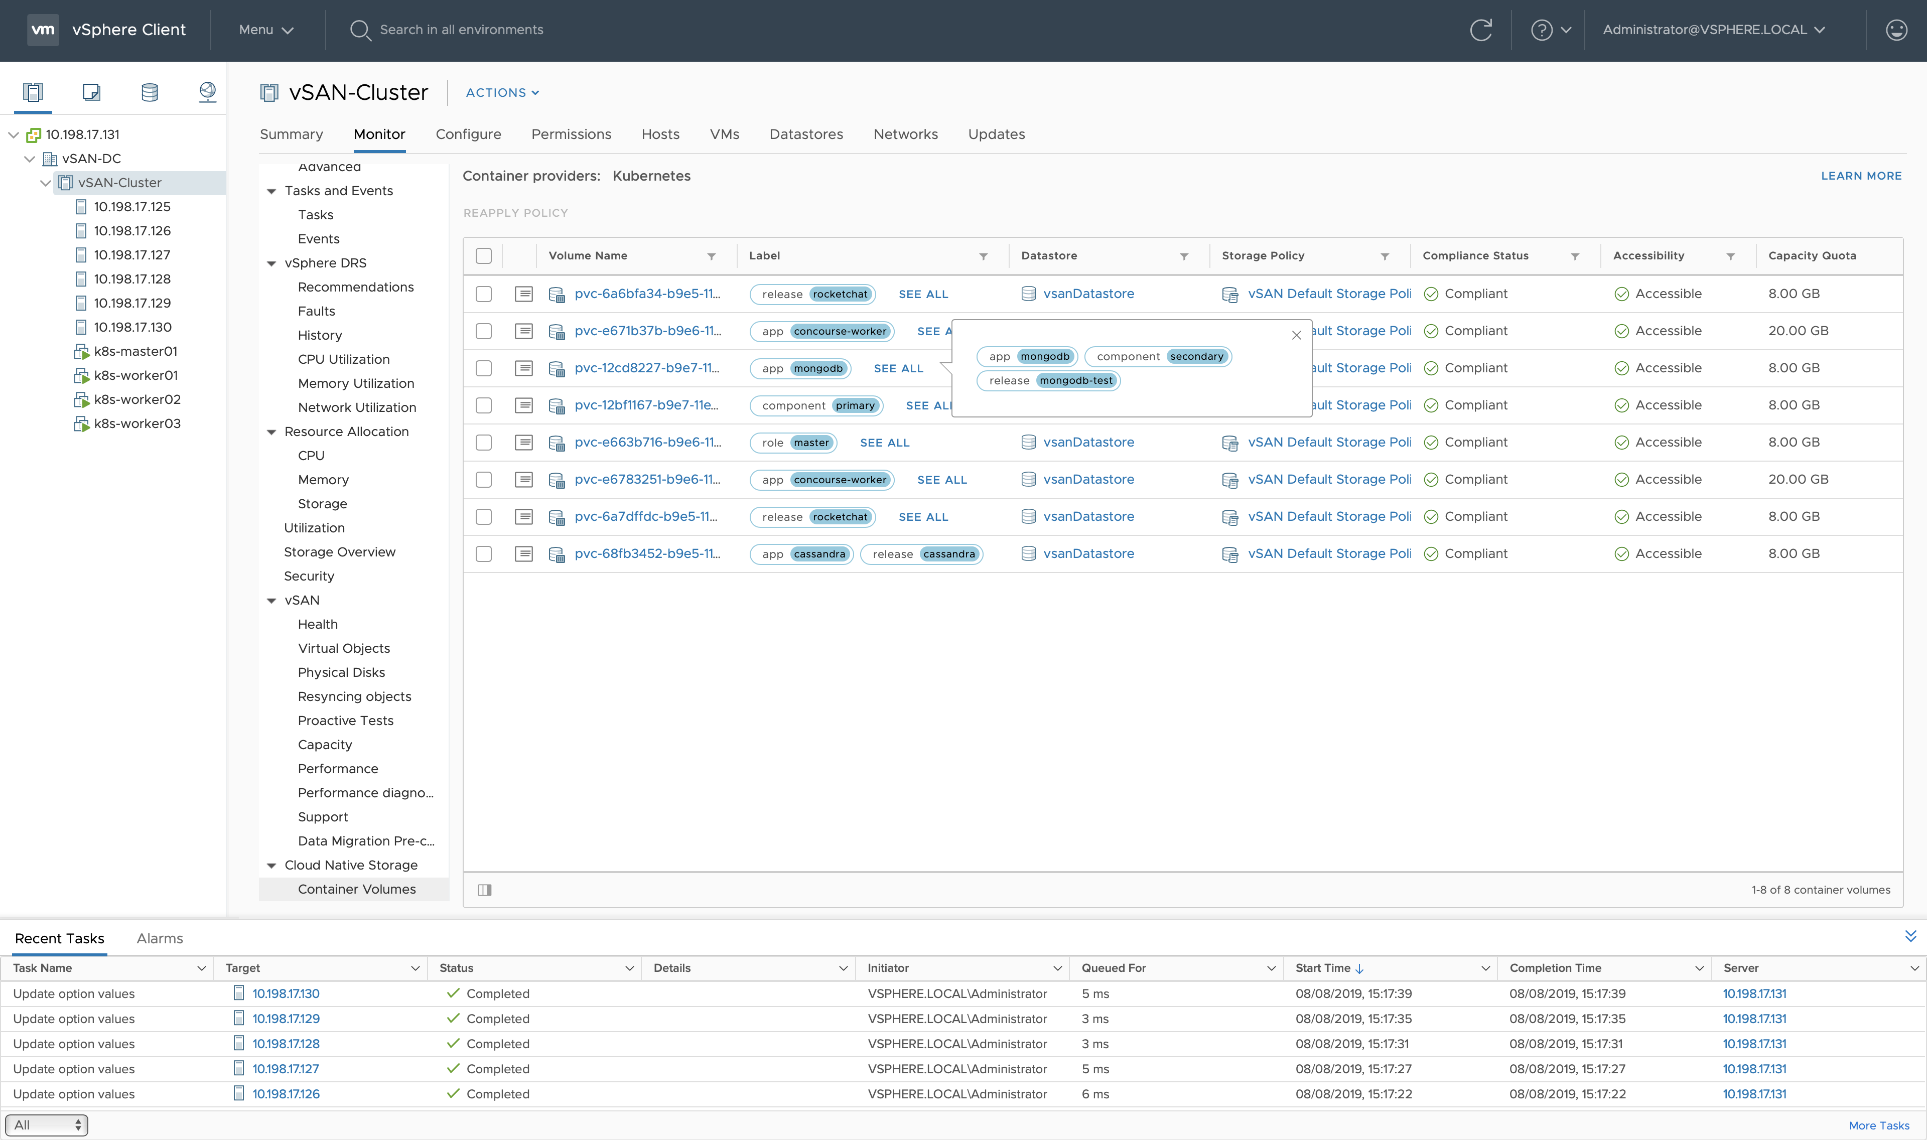Check the pvc-6a7dffdc volume checkbox
This screenshot has width=1927, height=1140.
pos(484,517)
